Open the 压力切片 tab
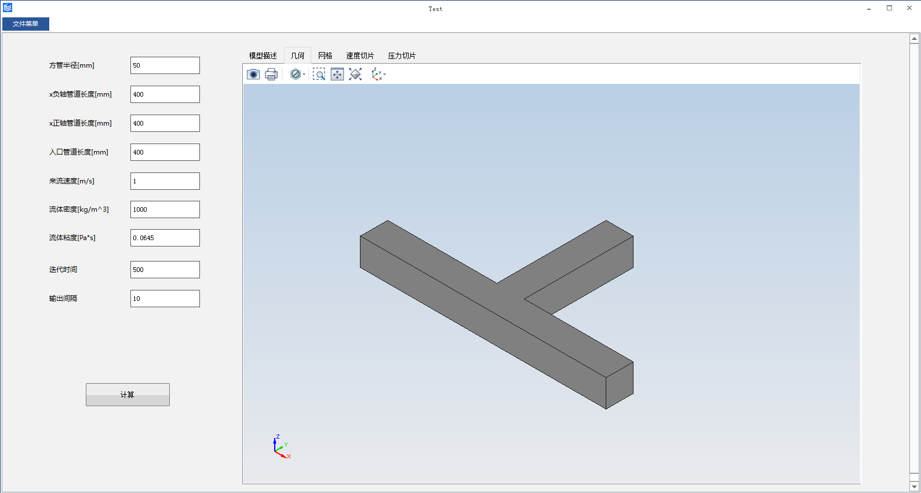This screenshot has width=921, height=493. coord(402,56)
